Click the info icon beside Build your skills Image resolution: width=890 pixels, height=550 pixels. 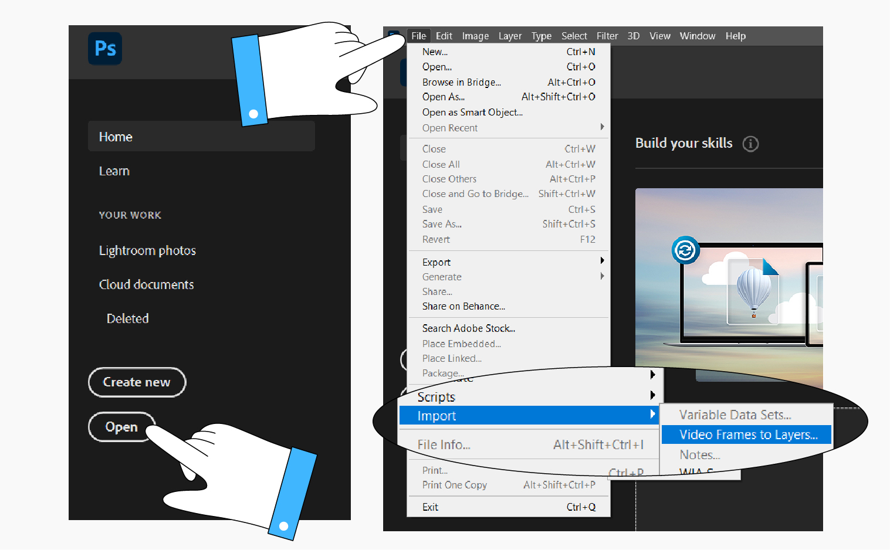(750, 144)
